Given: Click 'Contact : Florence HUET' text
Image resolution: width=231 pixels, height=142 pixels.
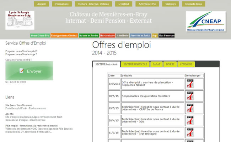Looking at the screenshot, I should pos(18,60).
